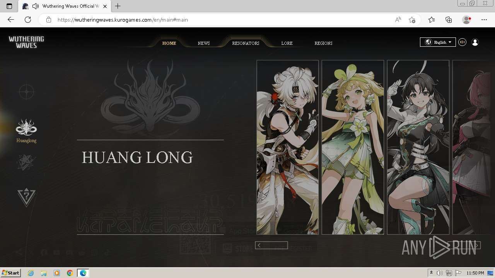Select the blonde green-dress character card
The image size is (495, 278).
click(x=353, y=147)
